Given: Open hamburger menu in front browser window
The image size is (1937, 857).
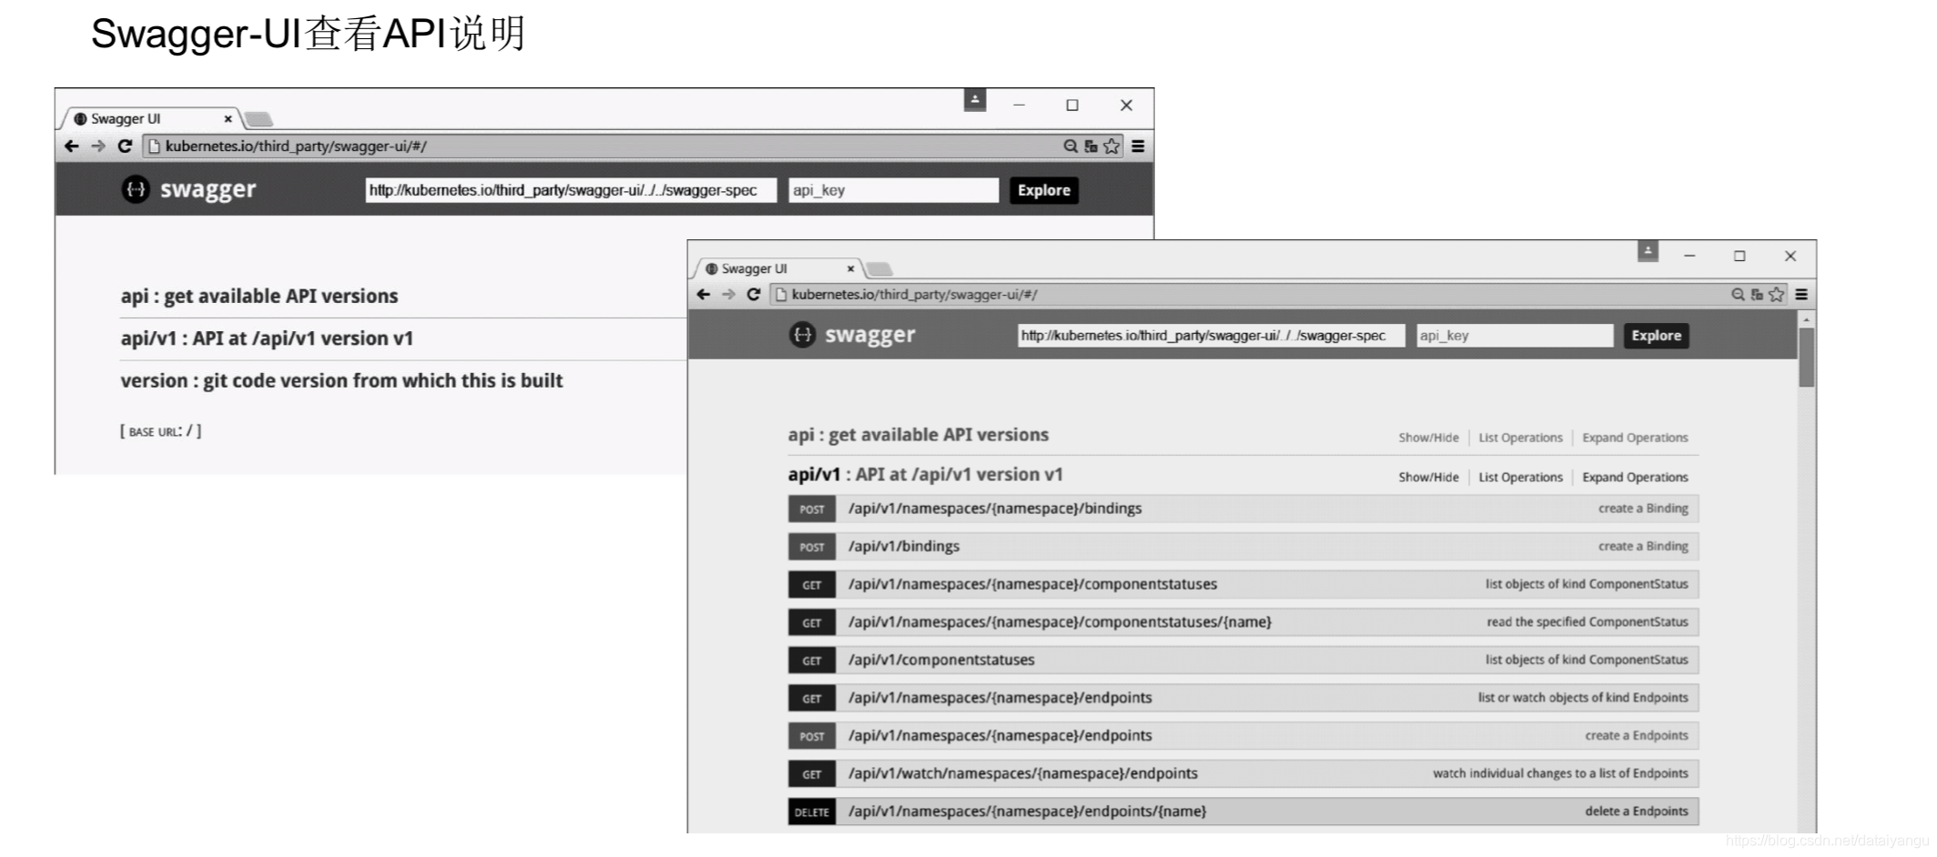Looking at the screenshot, I should tap(1801, 295).
